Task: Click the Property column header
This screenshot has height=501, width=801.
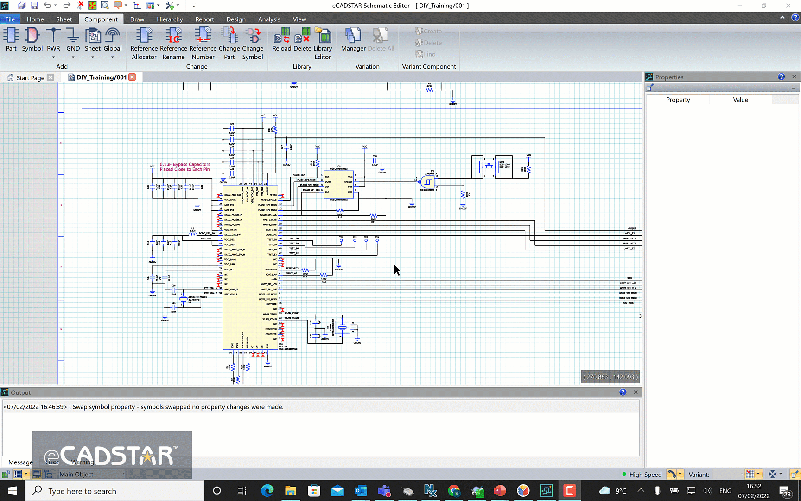Action: [678, 100]
